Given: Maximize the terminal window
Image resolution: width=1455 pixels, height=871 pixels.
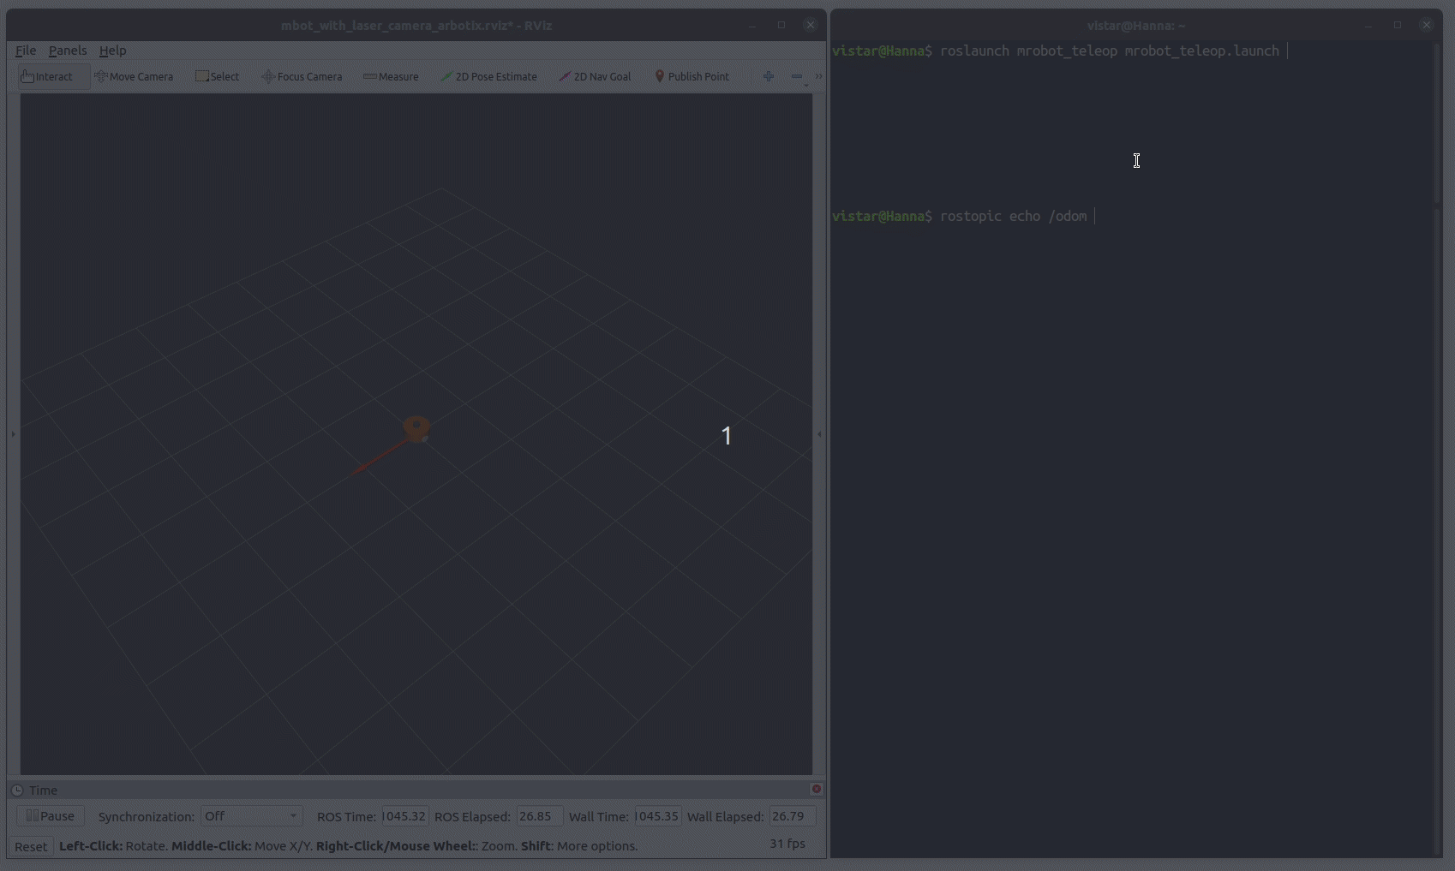Looking at the screenshot, I should [1398, 25].
